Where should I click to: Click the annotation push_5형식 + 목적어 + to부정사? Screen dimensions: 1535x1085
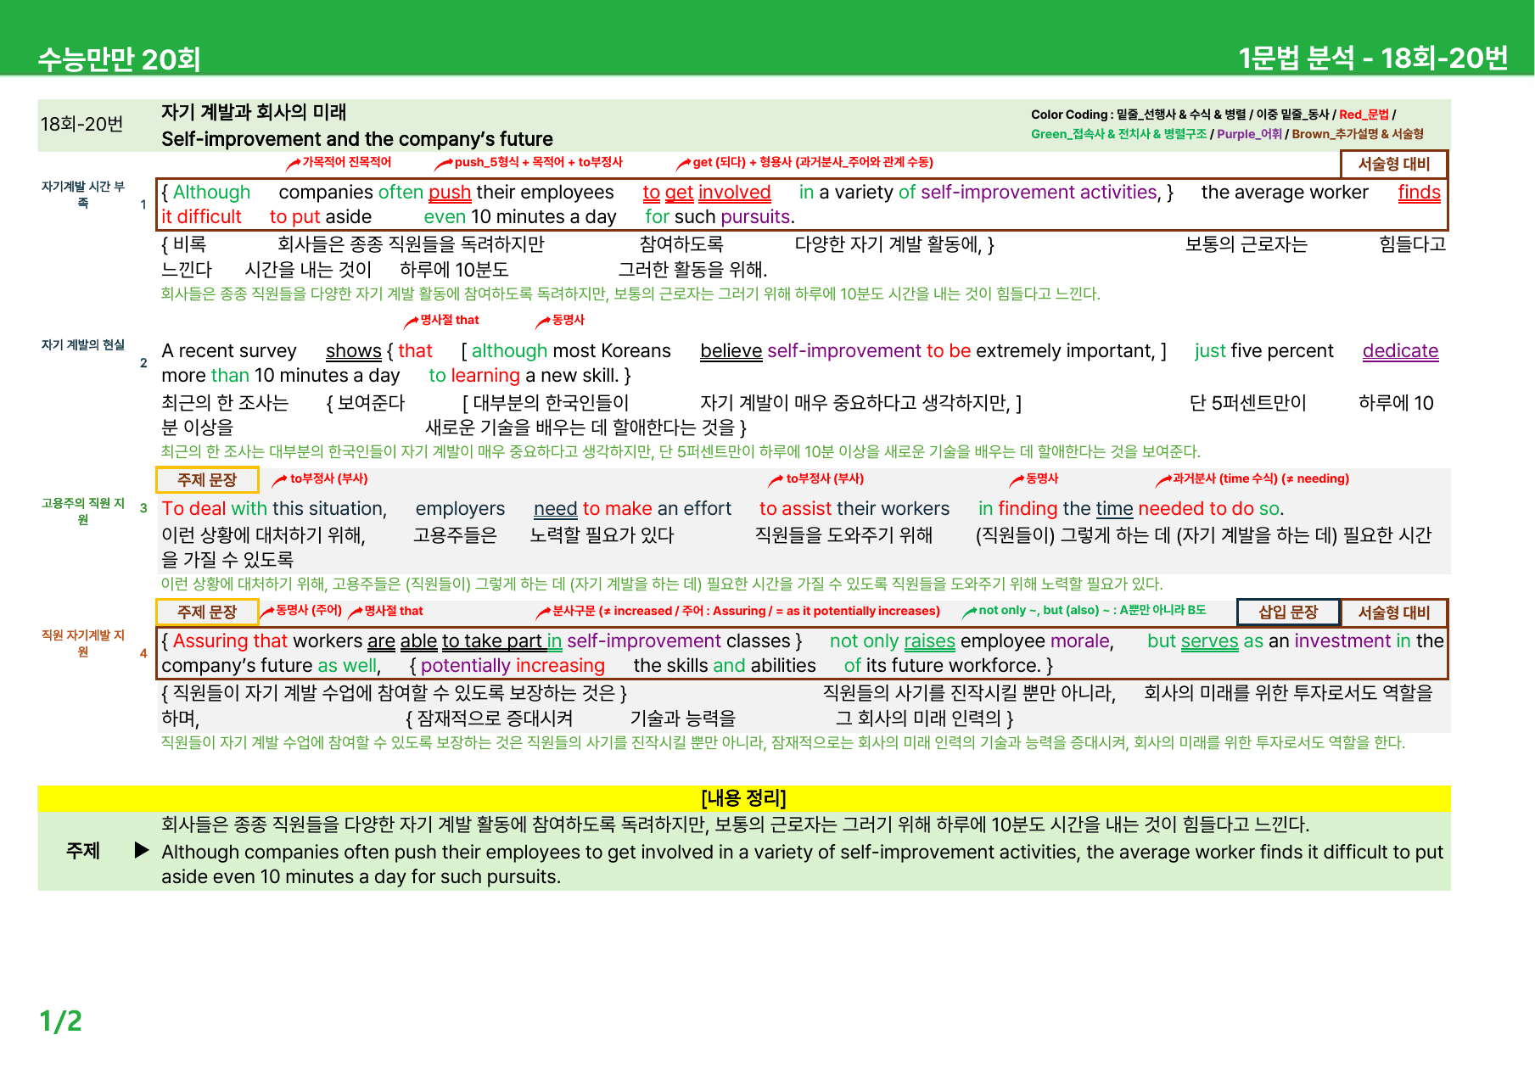538,162
